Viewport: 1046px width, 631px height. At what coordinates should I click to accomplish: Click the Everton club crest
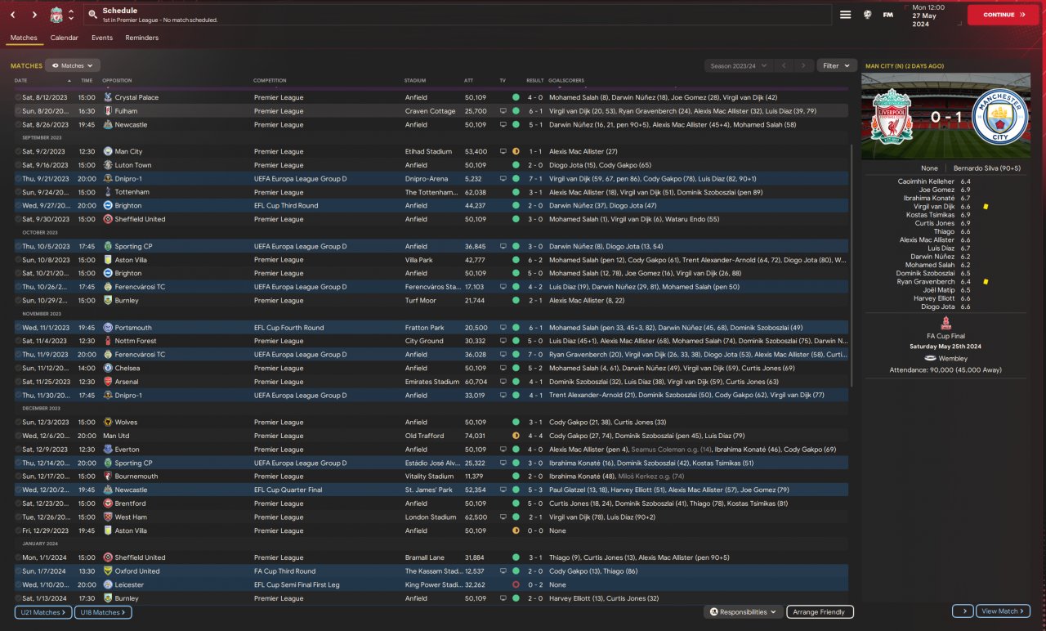tap(108, 450)
